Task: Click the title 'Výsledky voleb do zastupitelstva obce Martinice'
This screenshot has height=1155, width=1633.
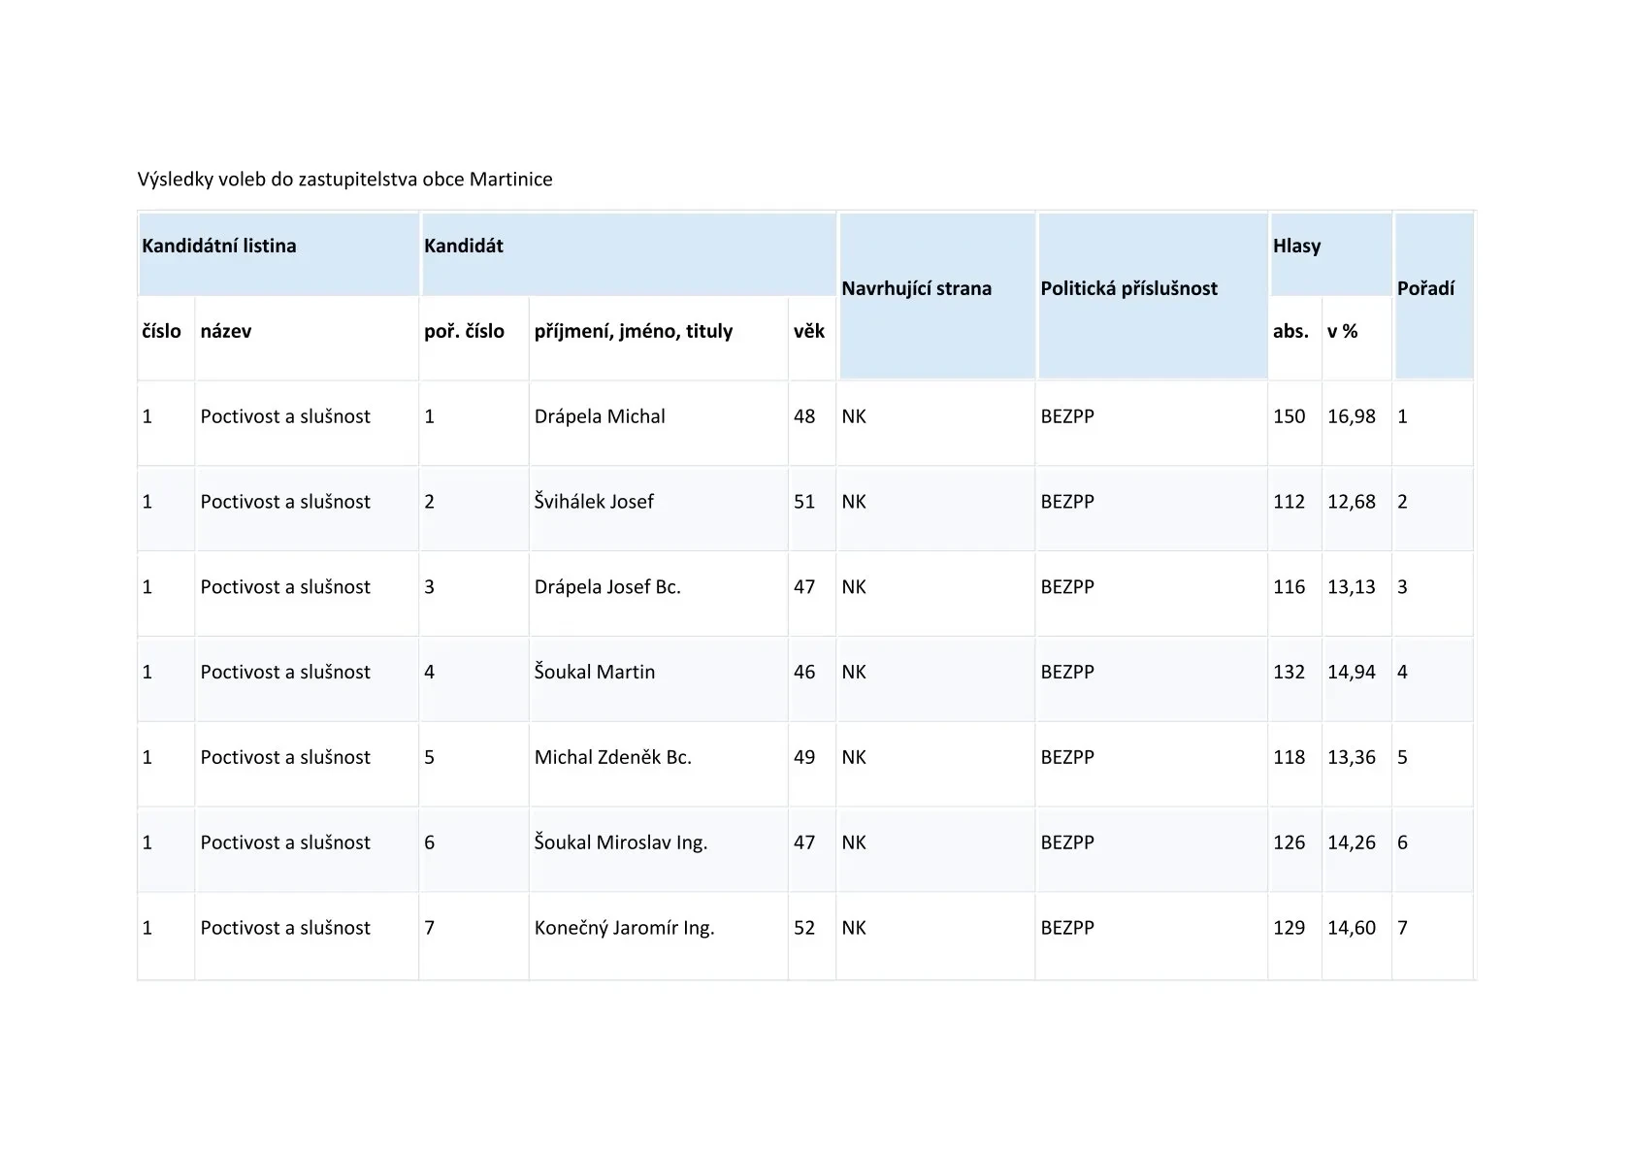Action: click(x=344, y=180)
